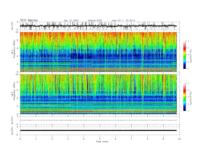202x156 pixels.
Task: Click the time axis tick label "1"
Action: (36, 139)
